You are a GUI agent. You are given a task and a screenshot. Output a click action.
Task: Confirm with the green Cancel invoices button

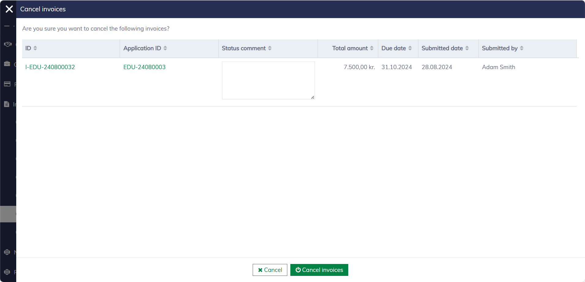click(x=319, y=270)
